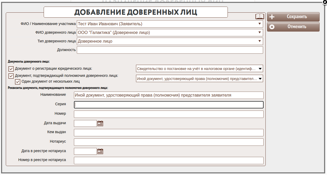Open calendar for Дата в реестре нотариуса
This screenshot has width=327, height=175.
pos(100,151)
